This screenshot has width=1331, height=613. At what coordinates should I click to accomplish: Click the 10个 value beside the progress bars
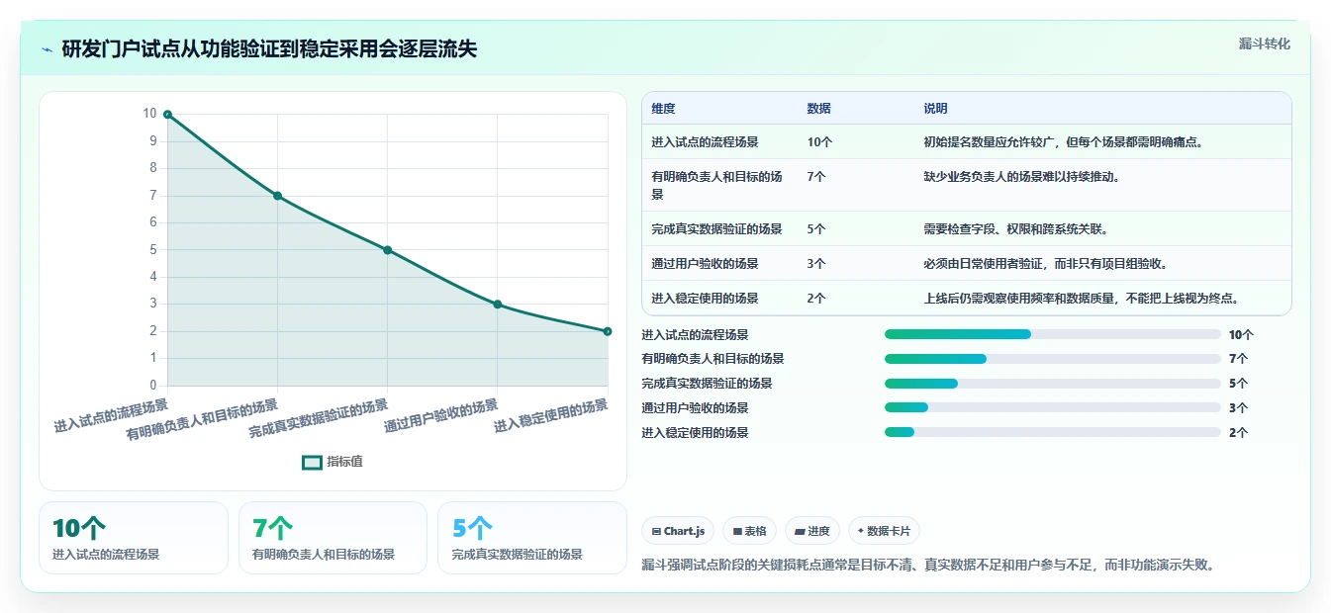click(1241, 334)
